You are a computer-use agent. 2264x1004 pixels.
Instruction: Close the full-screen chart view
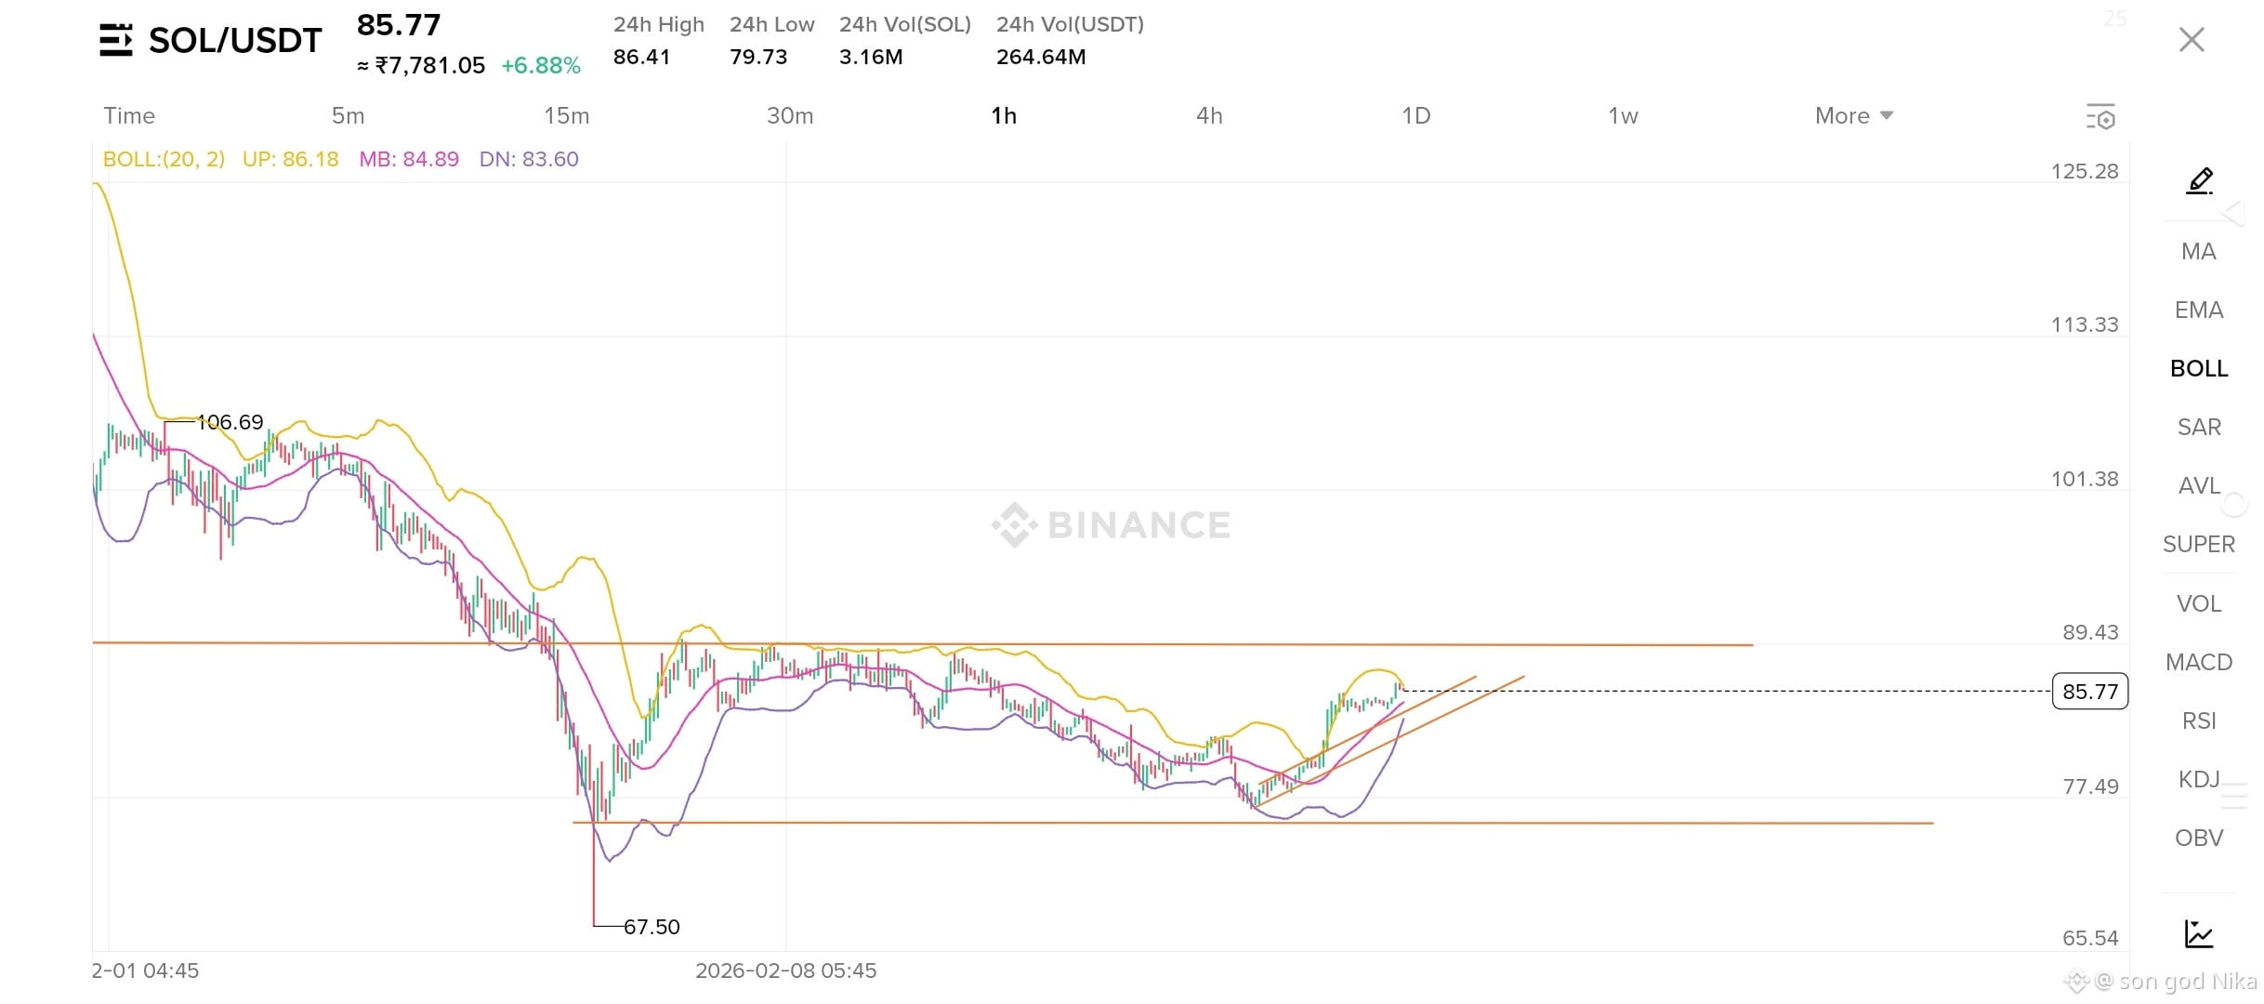coord(2192,40)
